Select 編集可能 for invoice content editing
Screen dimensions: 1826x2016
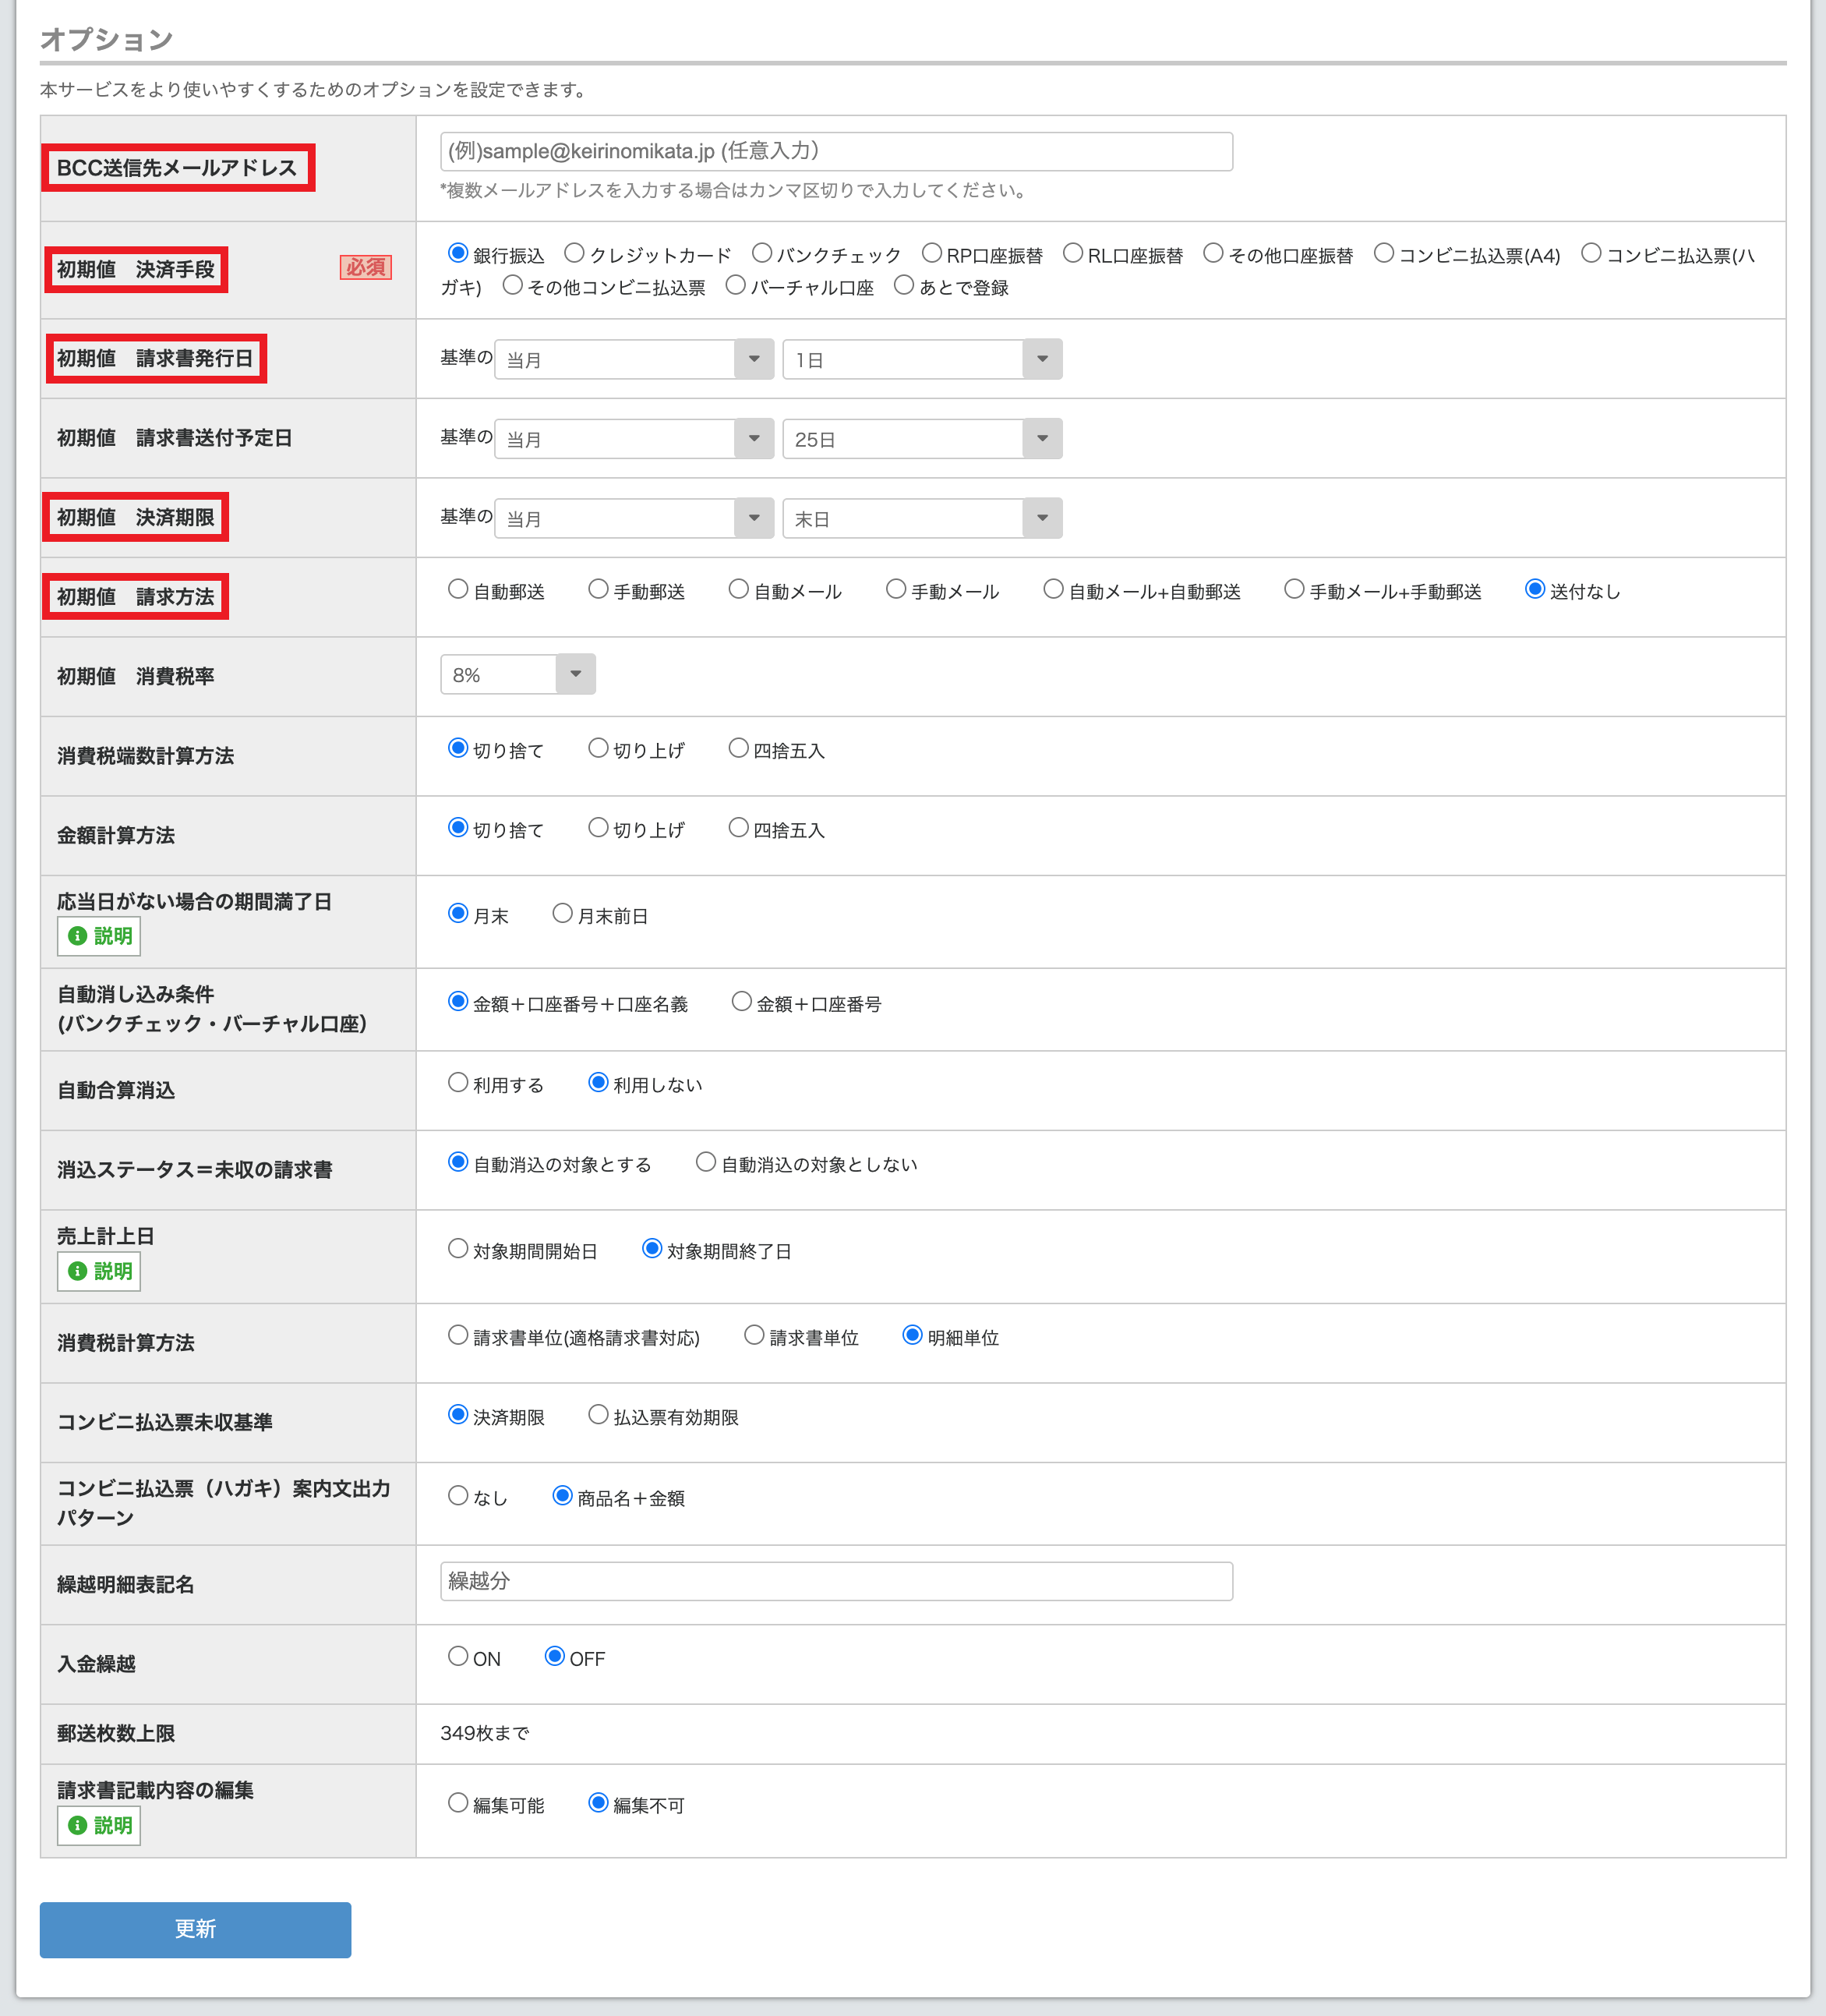[457, 1802]
